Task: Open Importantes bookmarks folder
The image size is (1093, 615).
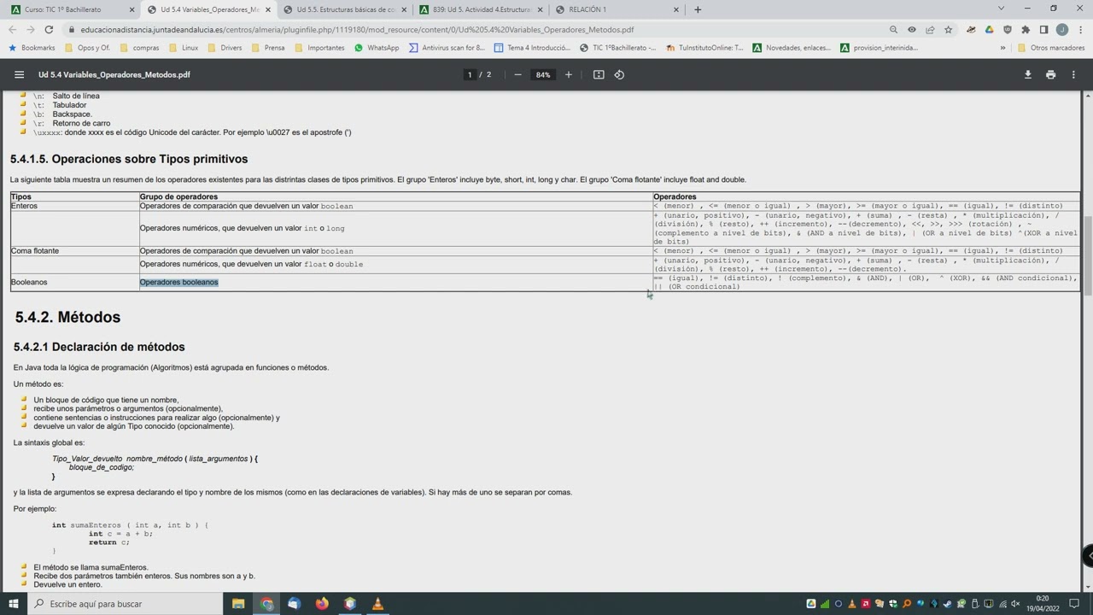Action: pyautogui.click(x=319, y=48)
